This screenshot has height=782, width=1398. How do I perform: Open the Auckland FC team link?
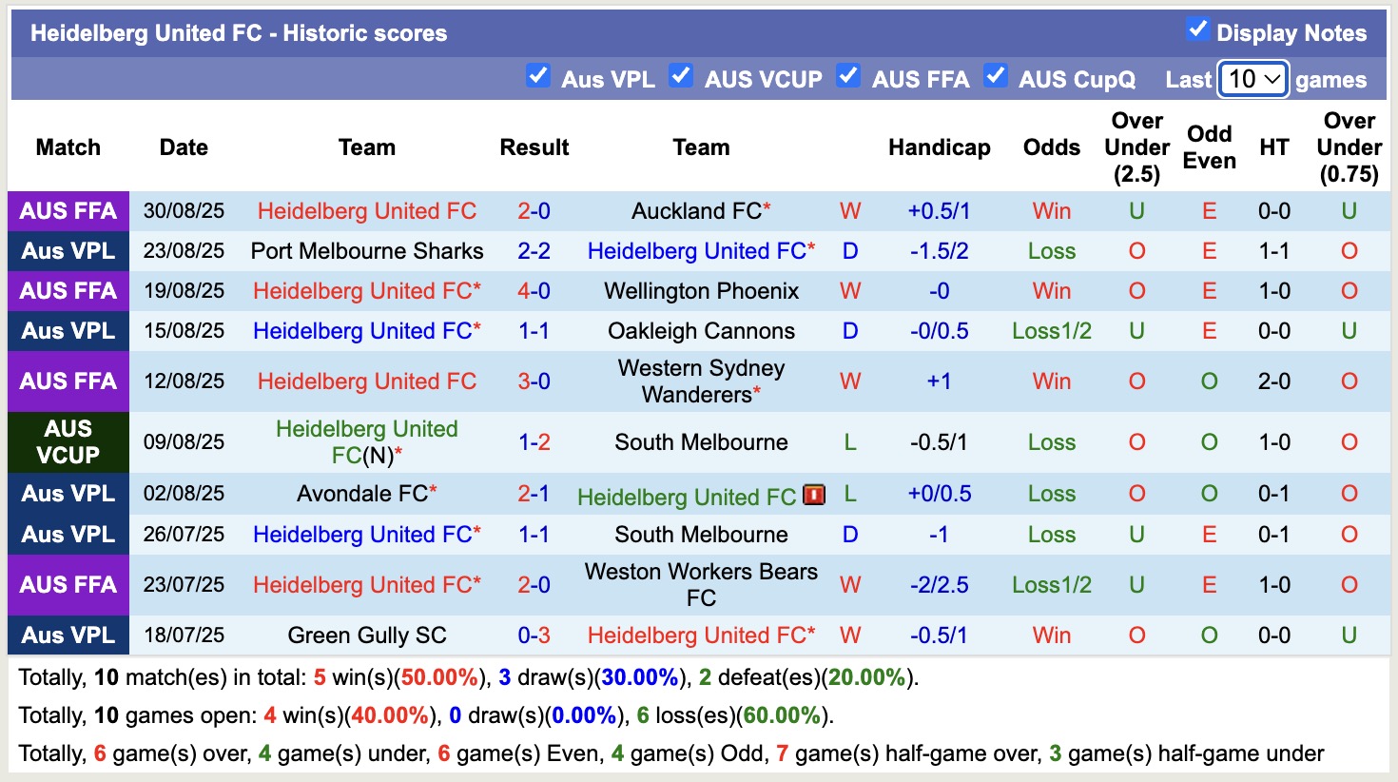695,210
